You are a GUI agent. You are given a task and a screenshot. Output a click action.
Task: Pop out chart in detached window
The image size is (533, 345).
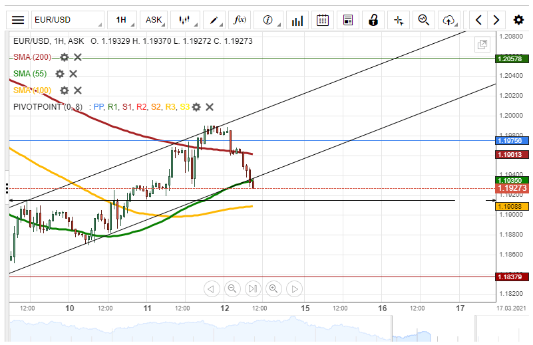click(x=482, y=45)
